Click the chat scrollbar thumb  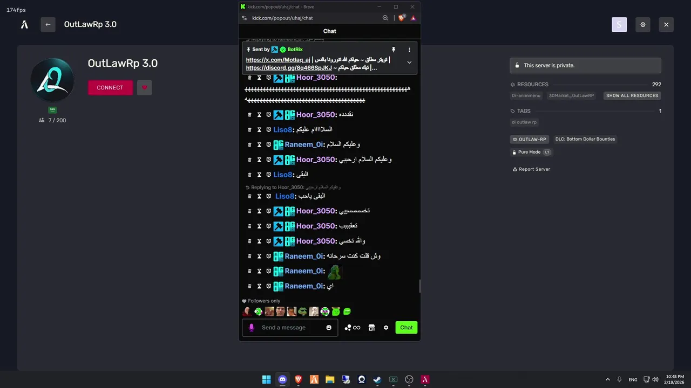[419, 286]
